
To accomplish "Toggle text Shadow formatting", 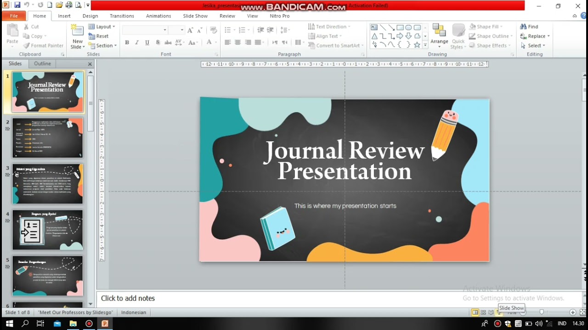I will (x=158, y=43).
